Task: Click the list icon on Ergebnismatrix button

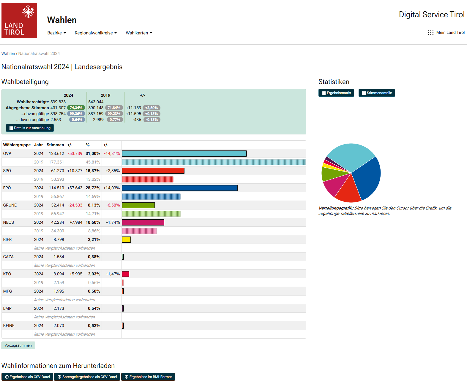Action: 324,93
